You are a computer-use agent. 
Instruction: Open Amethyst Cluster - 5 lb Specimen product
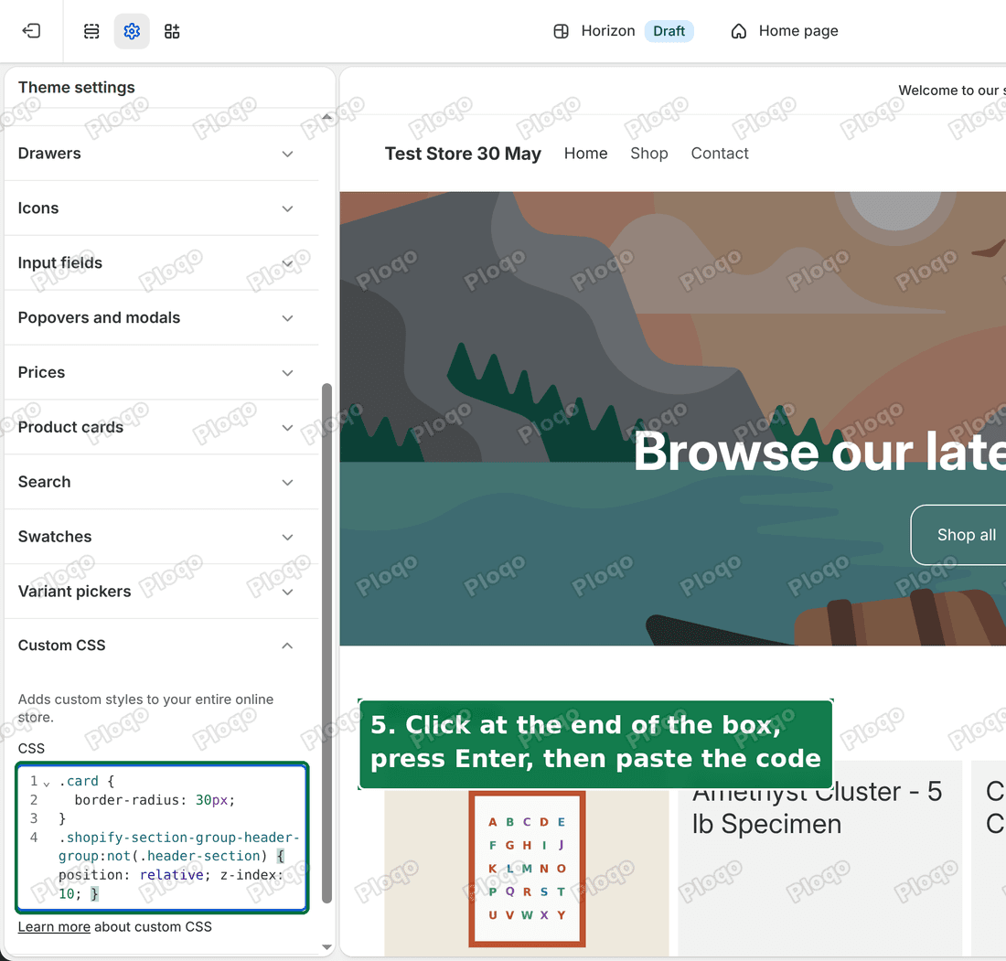pyautogui.click(x=817, y=807)
